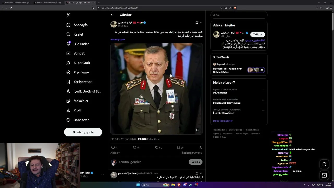334x188 pixels.
Task: Expand Alakalı reply sorting dropdown
Action: (x=115, y=153)
